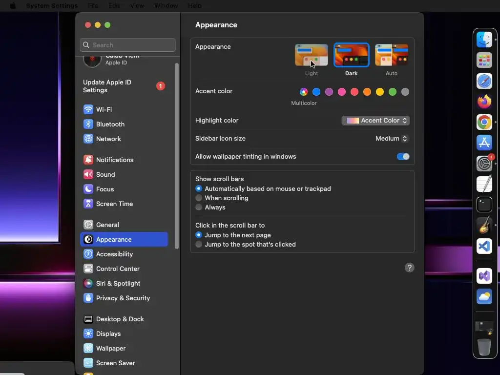500x375 pixels.
Task: Open Trash in the Dock
Action: point(484,347)
